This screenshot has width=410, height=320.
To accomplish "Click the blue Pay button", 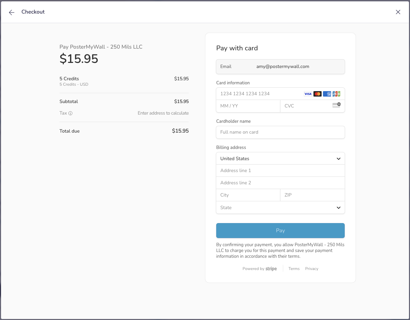I will [x=280, y=231].
